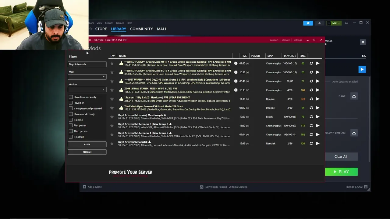The height and width of the screenshot is (219, 390).
Task: Join the DayZ Aftermath Namalsk server
Action: click(x=318, y=143)
